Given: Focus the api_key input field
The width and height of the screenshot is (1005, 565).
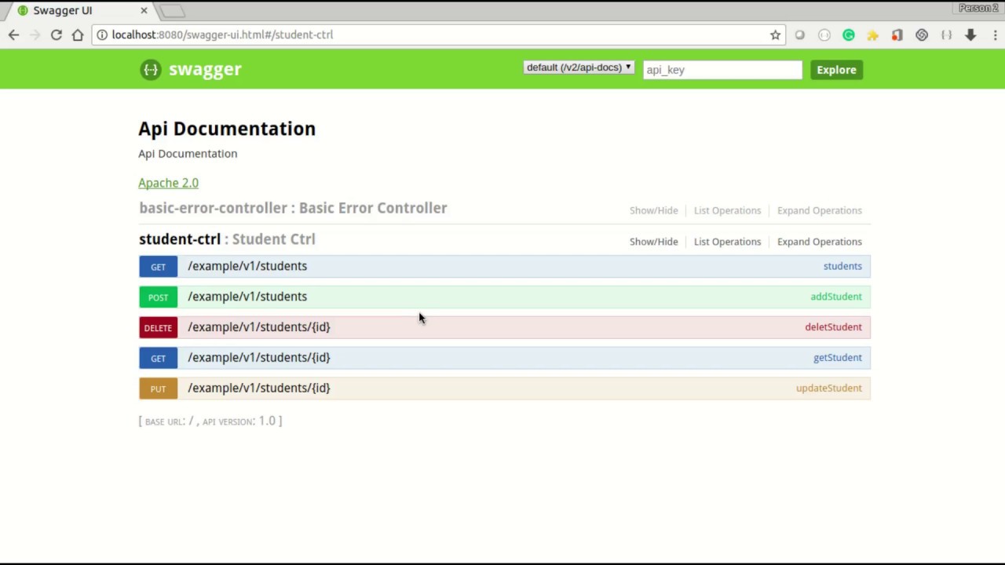Looking at the screenshot, I should [x=722, y=70].
